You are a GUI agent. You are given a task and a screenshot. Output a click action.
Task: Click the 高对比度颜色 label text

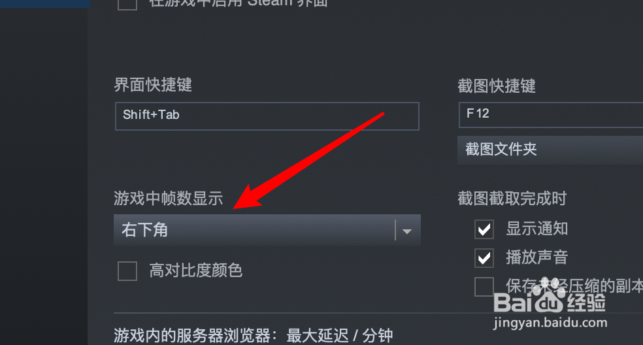[196, 271]
